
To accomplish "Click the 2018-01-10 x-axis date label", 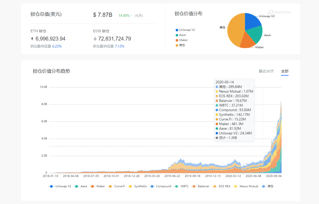I will click(51, 176).
